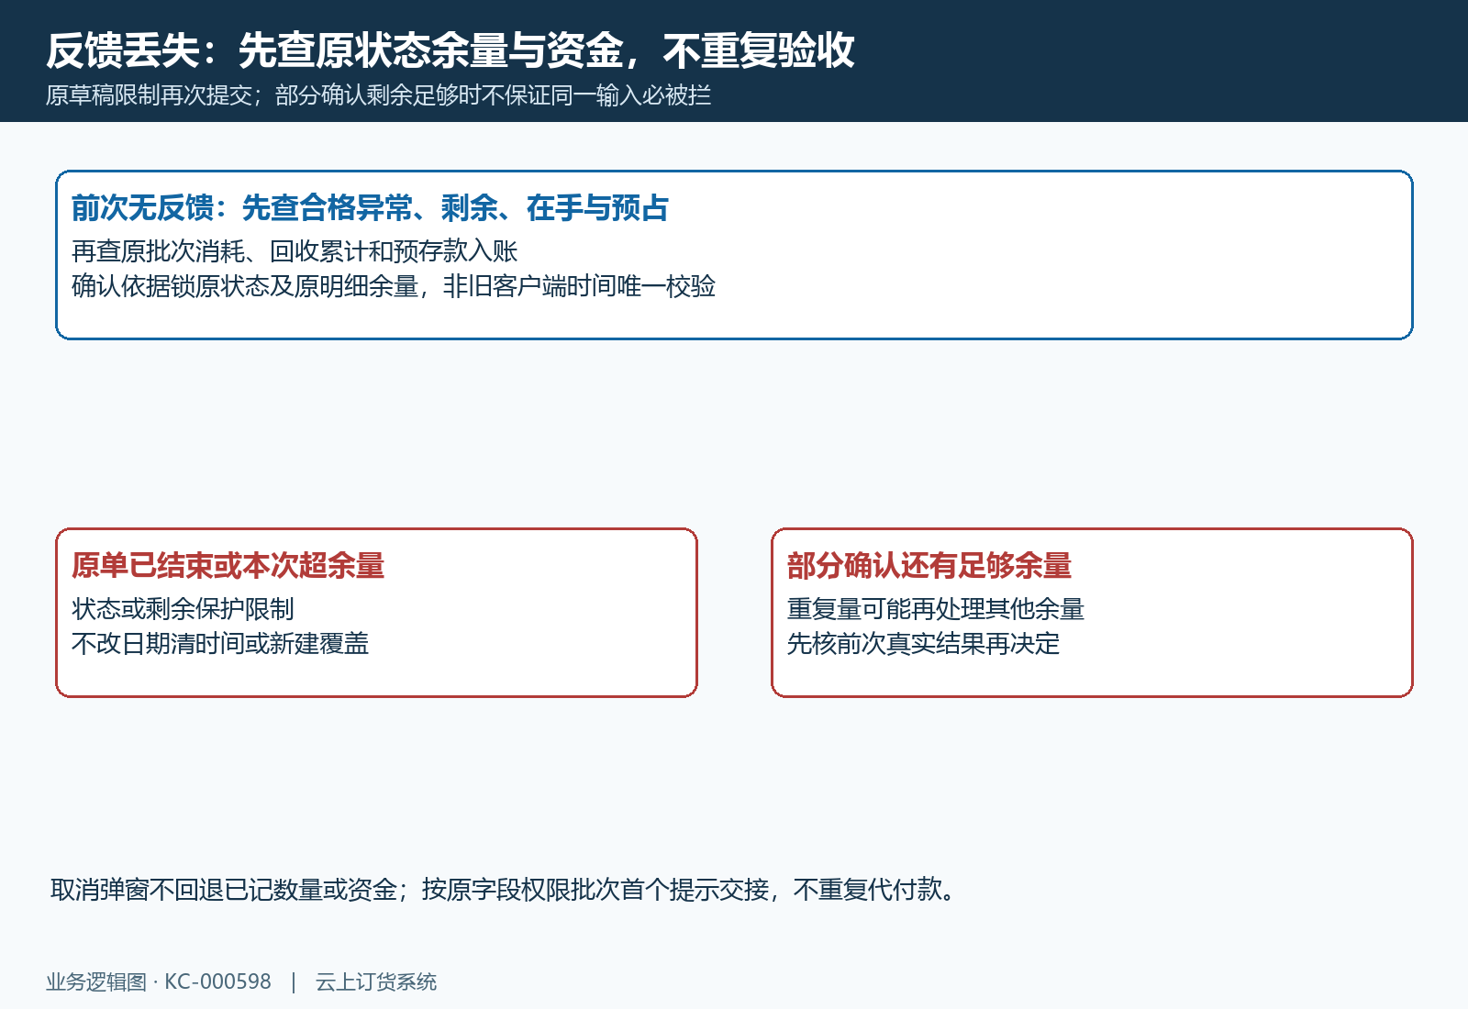This screenshot has height=1009, width=1468.
Task: Click the line '不改日期清时间或新建覆盖'
Action: 220,644
